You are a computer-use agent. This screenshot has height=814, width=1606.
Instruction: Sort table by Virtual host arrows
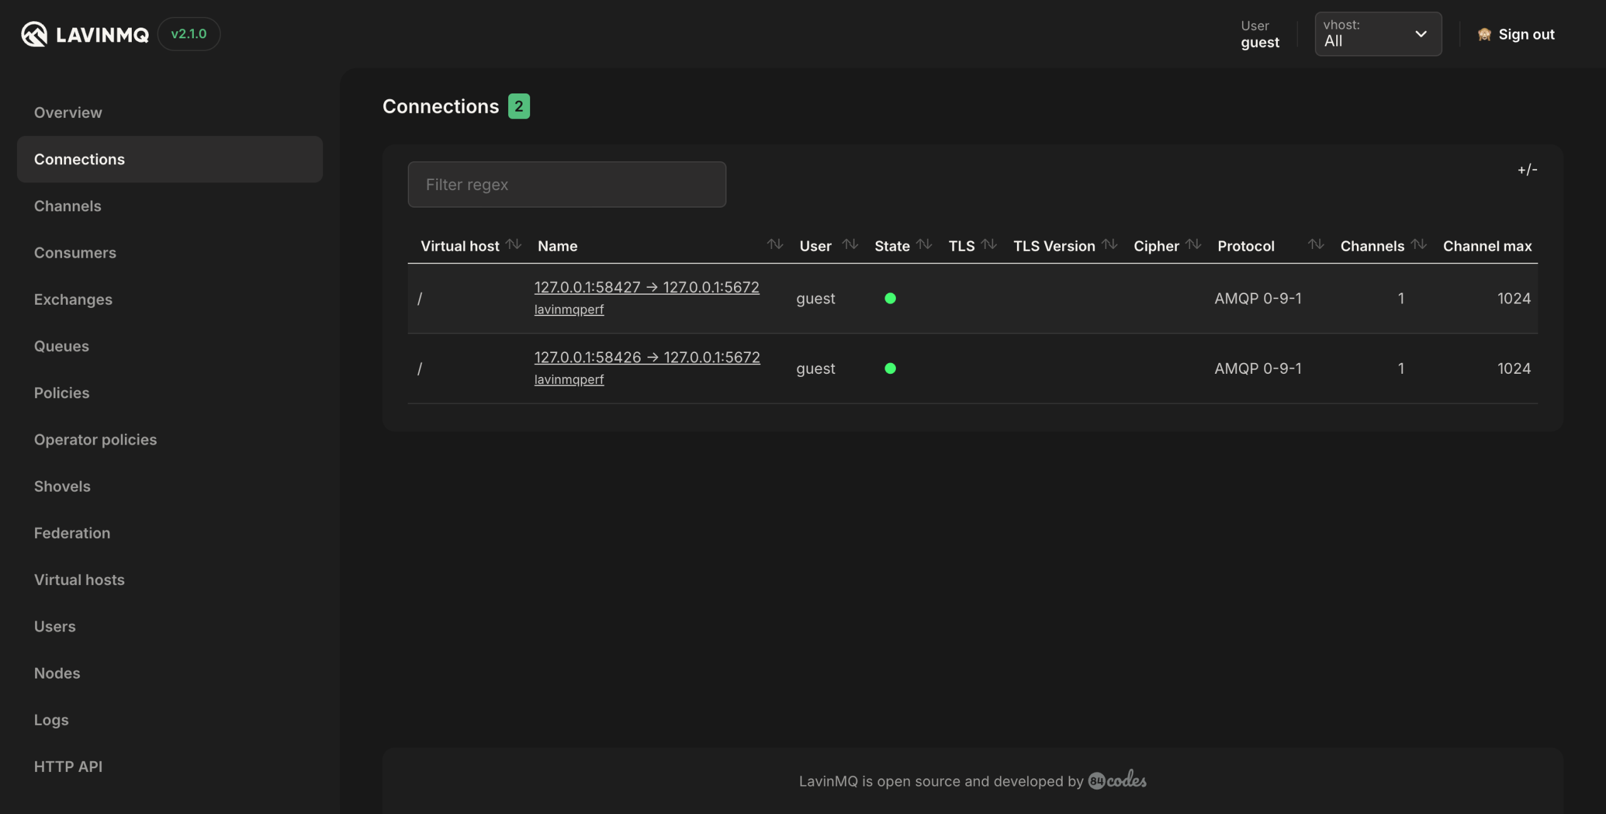[513, 244]
